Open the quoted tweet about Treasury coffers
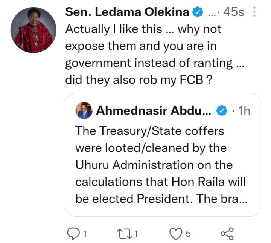The image size is (271, 243). [x=163, y=154]
